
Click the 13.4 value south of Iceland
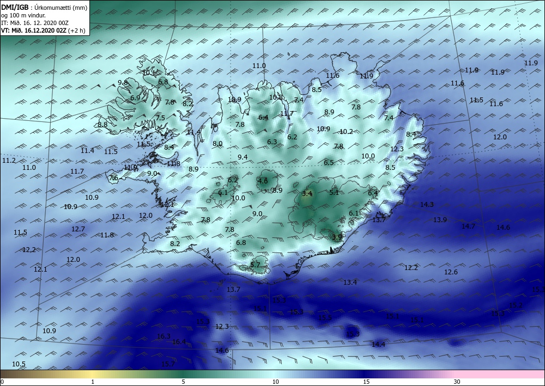click(350, 282)
